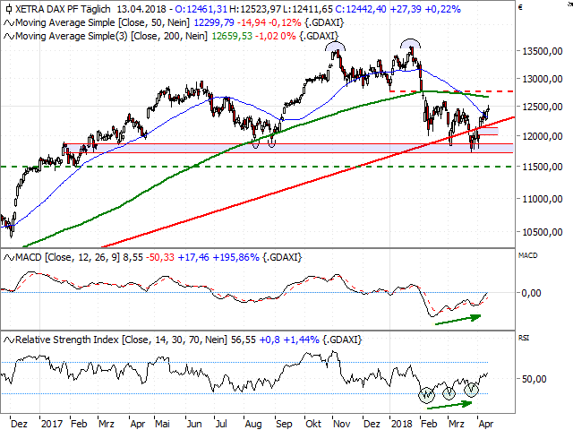Click the 11000,00 price axis label

543,199
